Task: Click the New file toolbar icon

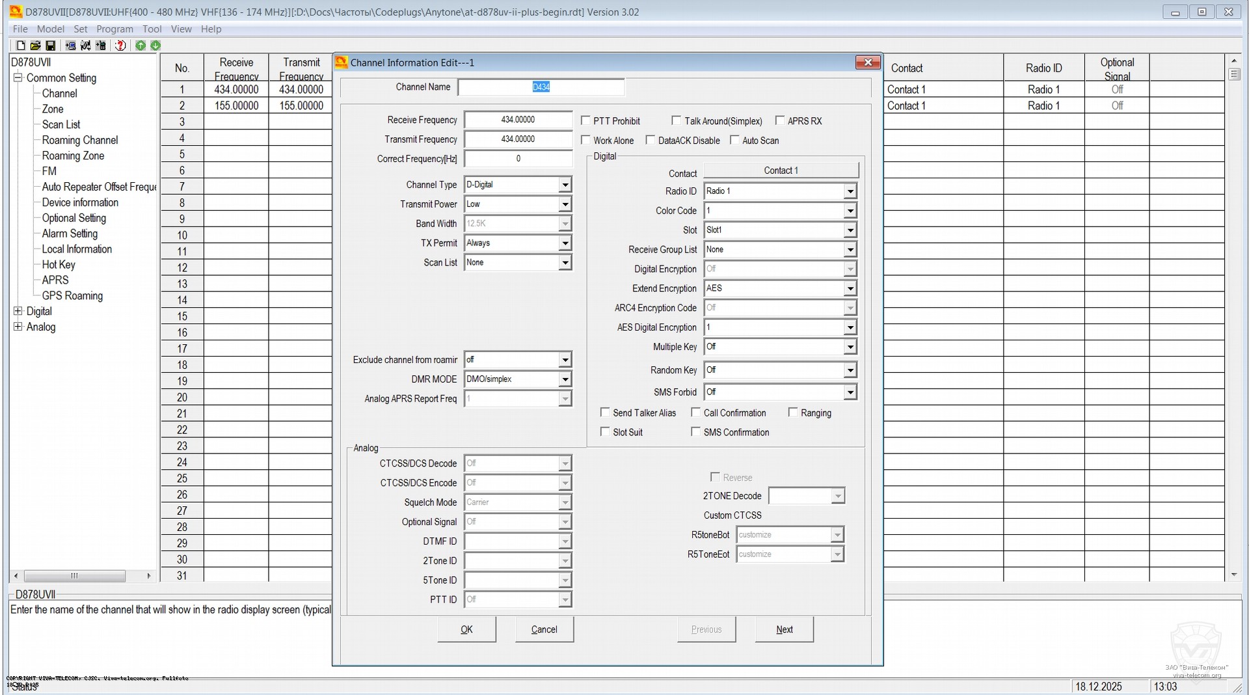Action: 20,46
